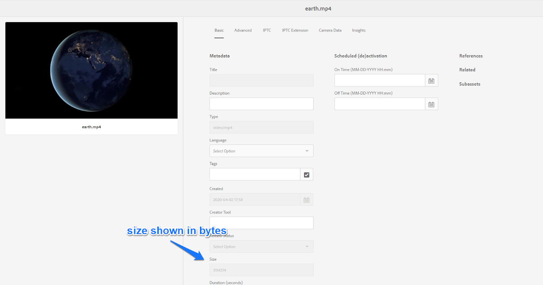Click the References heading
The width and height of the screenshot is (543, 285).
tap(471, 56)
